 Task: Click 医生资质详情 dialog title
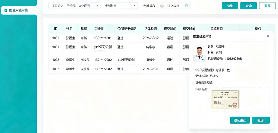(x=202, y=36)
